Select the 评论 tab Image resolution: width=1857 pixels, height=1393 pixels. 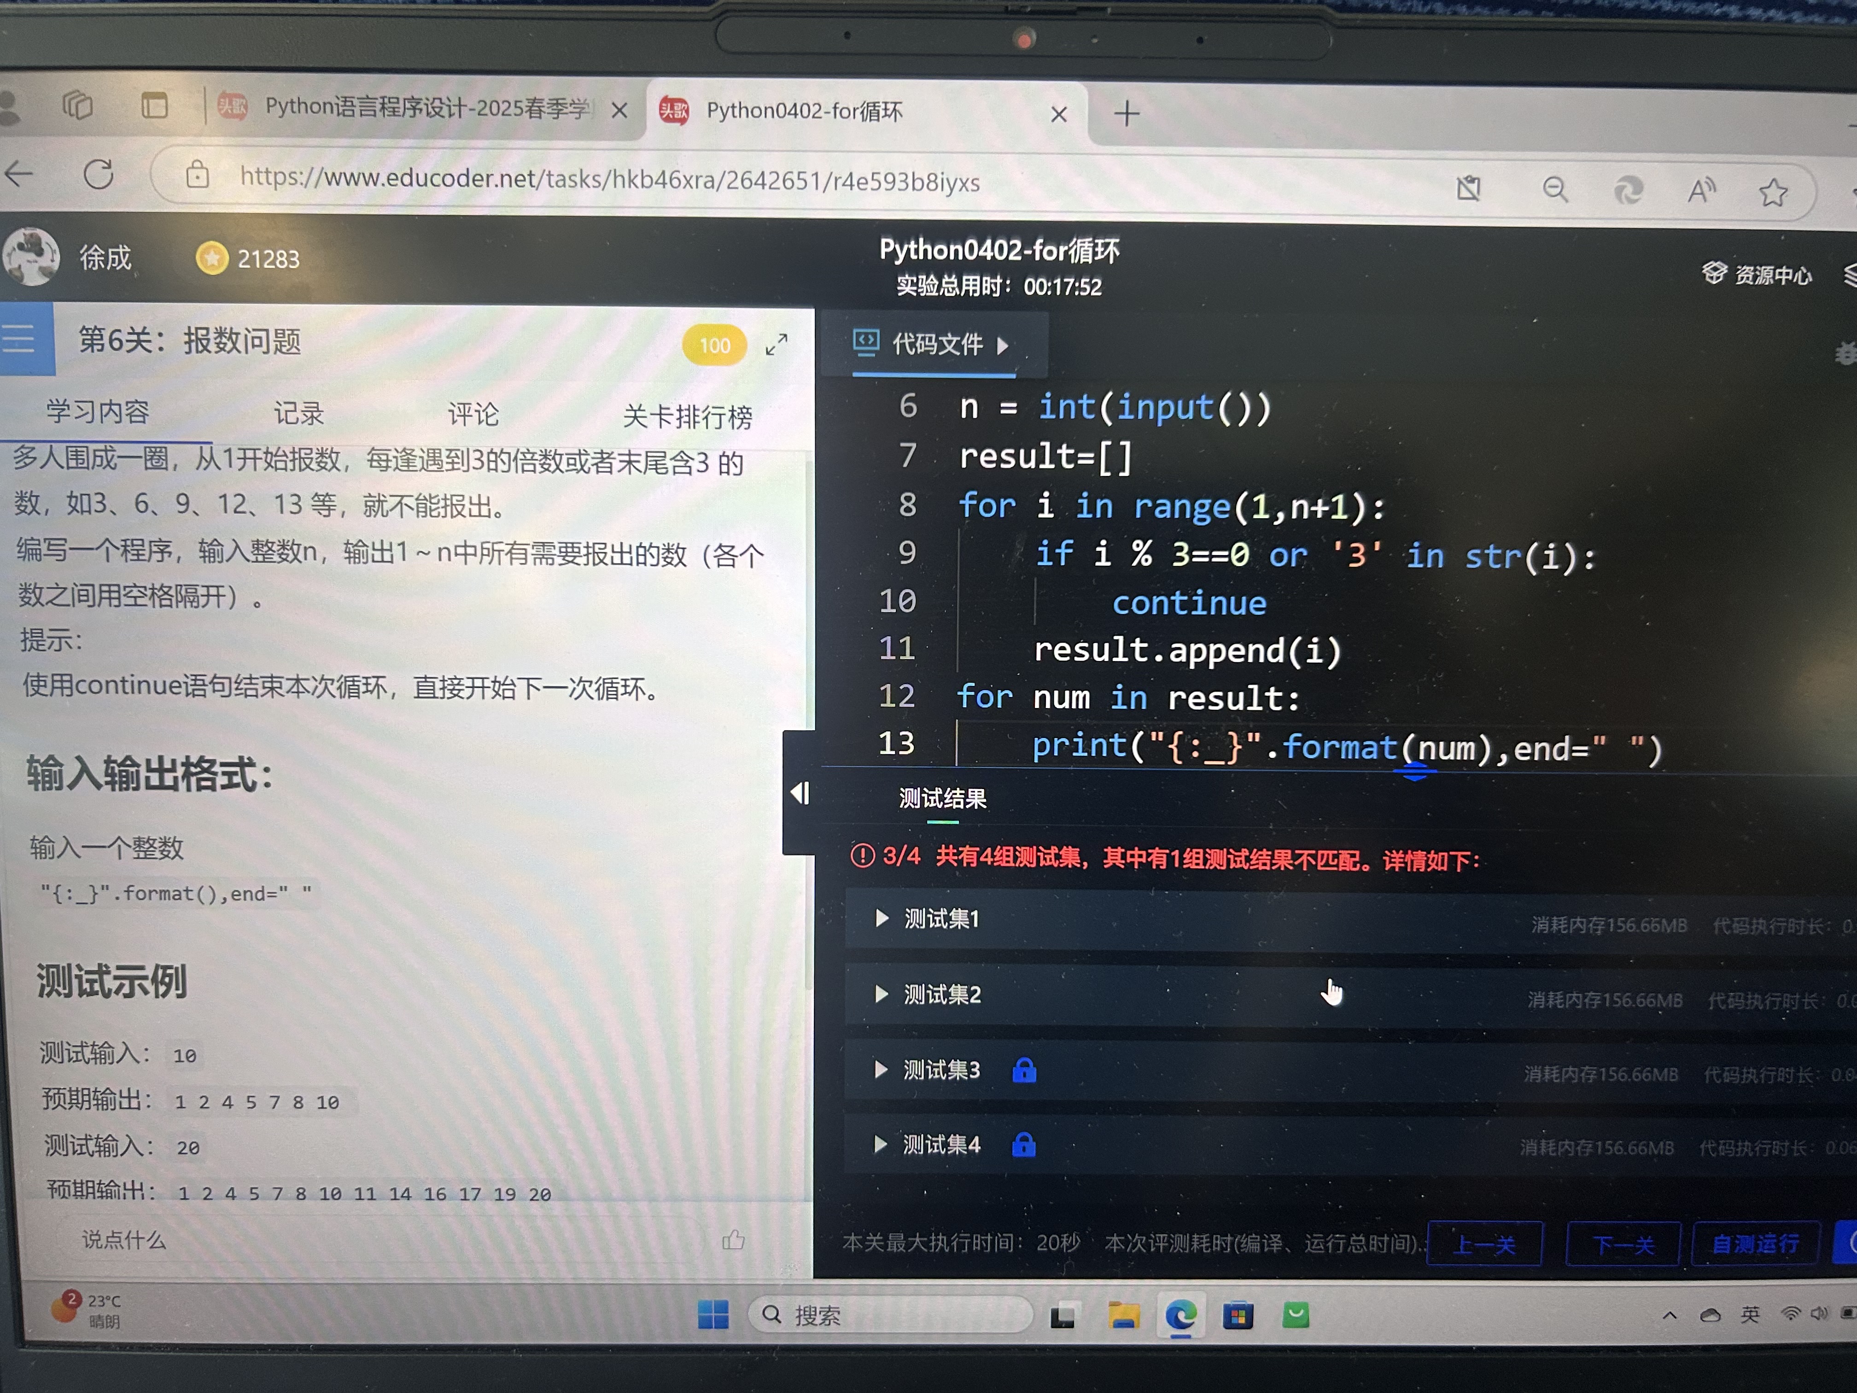coord(473,414)
